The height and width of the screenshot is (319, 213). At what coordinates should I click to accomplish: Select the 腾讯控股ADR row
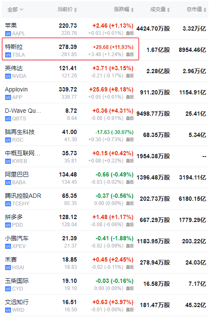(105, 199)
